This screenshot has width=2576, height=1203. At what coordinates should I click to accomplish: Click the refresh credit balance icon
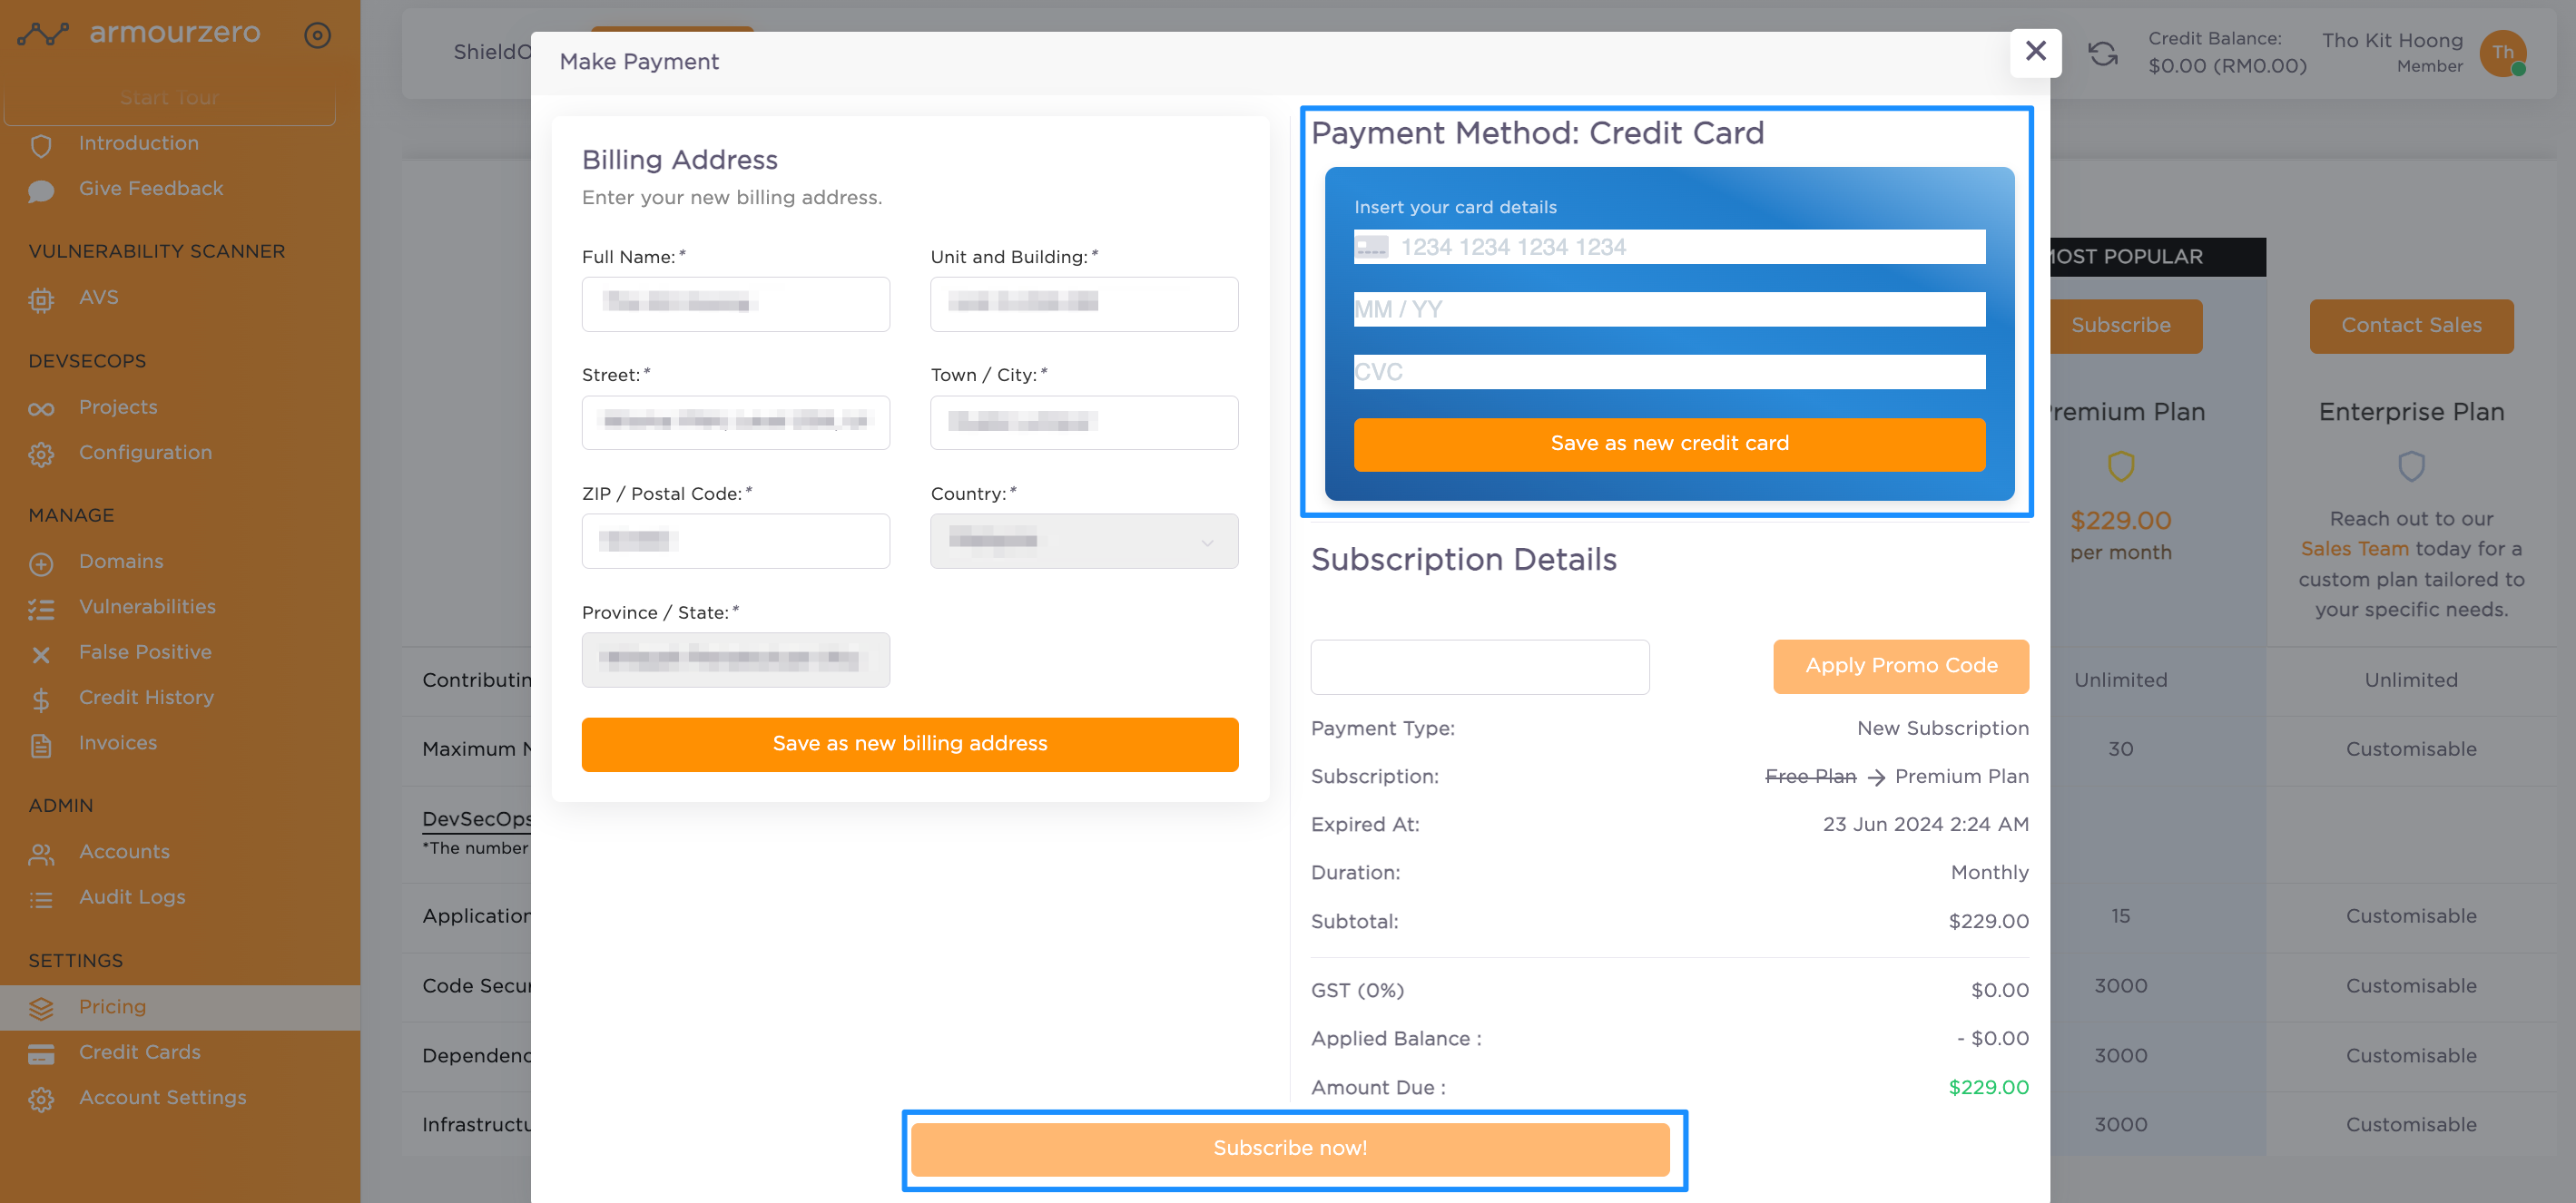pyautogui.click(x=2103, y=53)
